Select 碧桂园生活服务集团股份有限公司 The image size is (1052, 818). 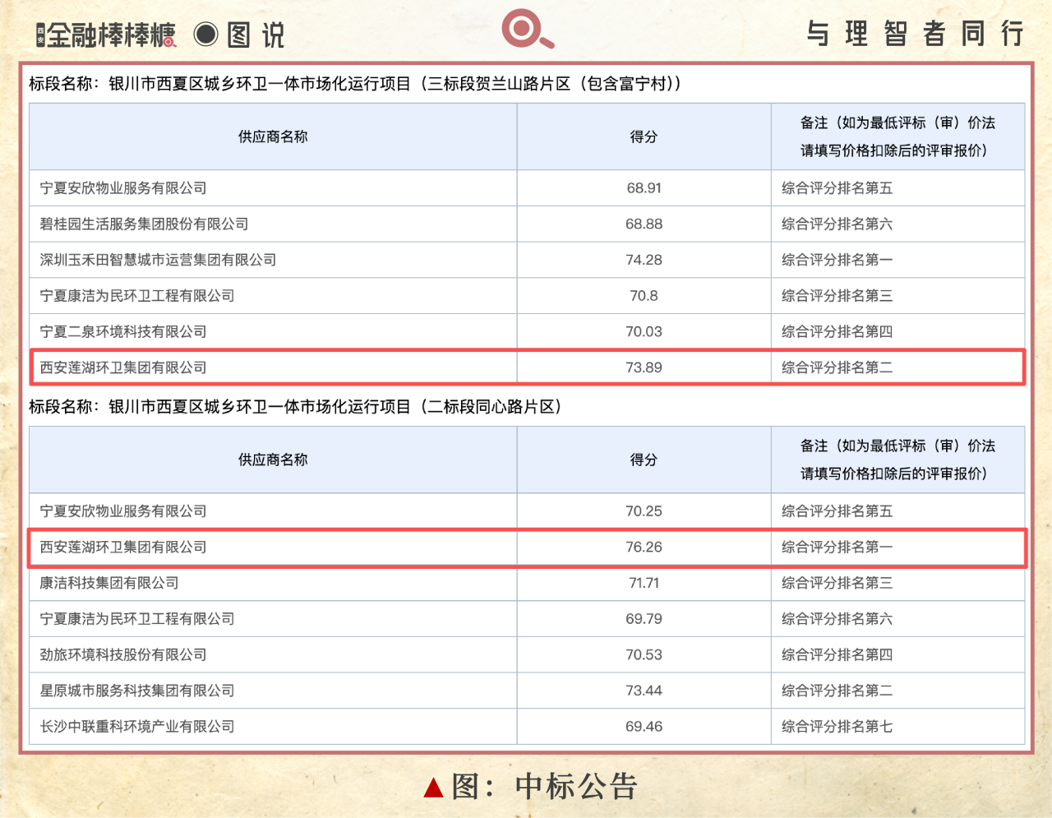point(144,224)
